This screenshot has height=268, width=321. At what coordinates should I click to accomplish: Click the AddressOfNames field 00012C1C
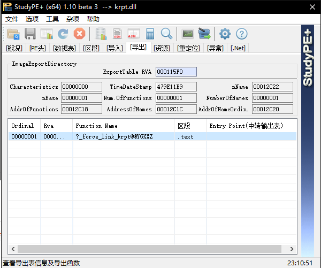click(x=176, y=109)
